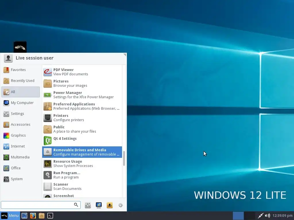Click the 'View PDF documents' description text
The image size is (294, 220).
(x=71, y=74)
